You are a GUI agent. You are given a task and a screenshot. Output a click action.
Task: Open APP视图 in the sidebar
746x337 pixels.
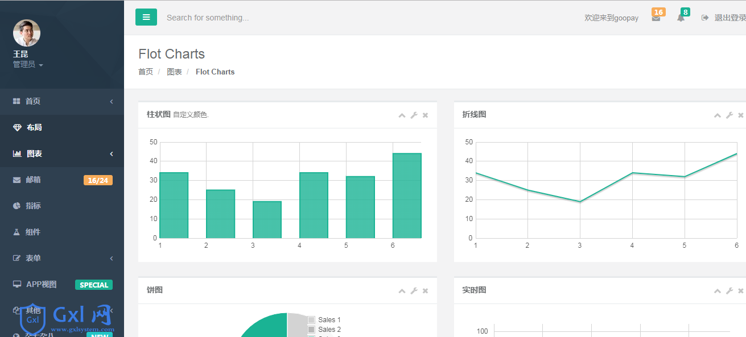pos(42,284)
